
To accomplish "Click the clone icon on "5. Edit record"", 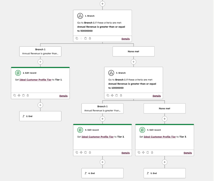I will (x=139, y=152).
